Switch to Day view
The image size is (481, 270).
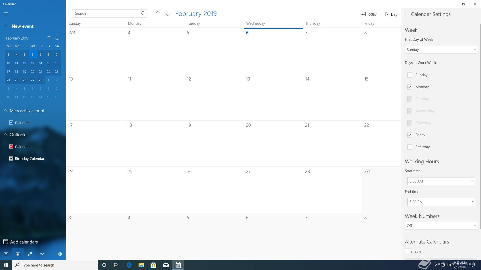click(391, 14)
